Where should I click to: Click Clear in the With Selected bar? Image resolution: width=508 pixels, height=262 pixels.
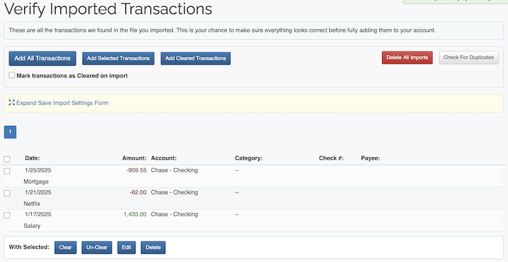tap(66, 247)
